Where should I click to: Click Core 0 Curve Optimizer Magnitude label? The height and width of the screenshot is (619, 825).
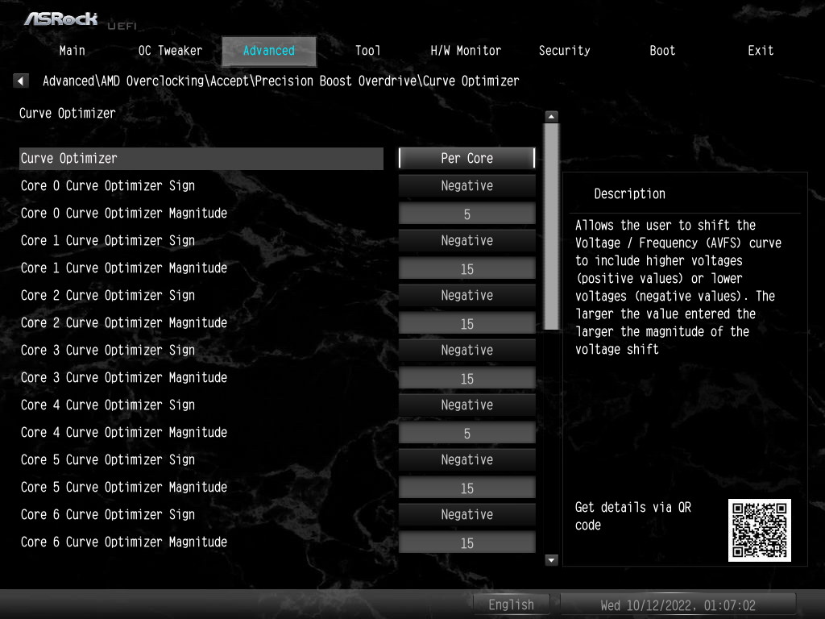[123, 213]
